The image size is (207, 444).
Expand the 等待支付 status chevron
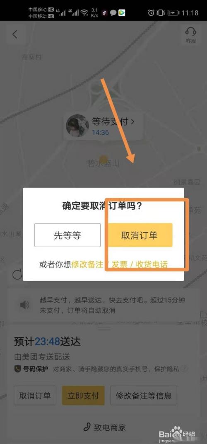[132, 122]
